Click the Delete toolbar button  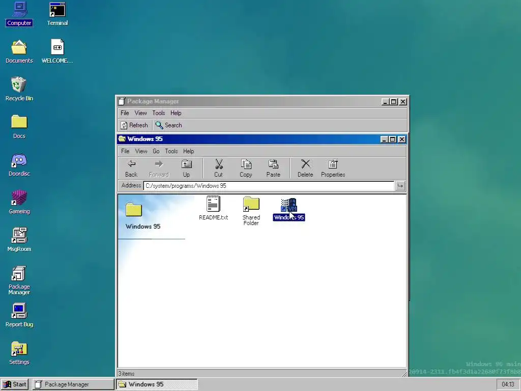(305, 168)
